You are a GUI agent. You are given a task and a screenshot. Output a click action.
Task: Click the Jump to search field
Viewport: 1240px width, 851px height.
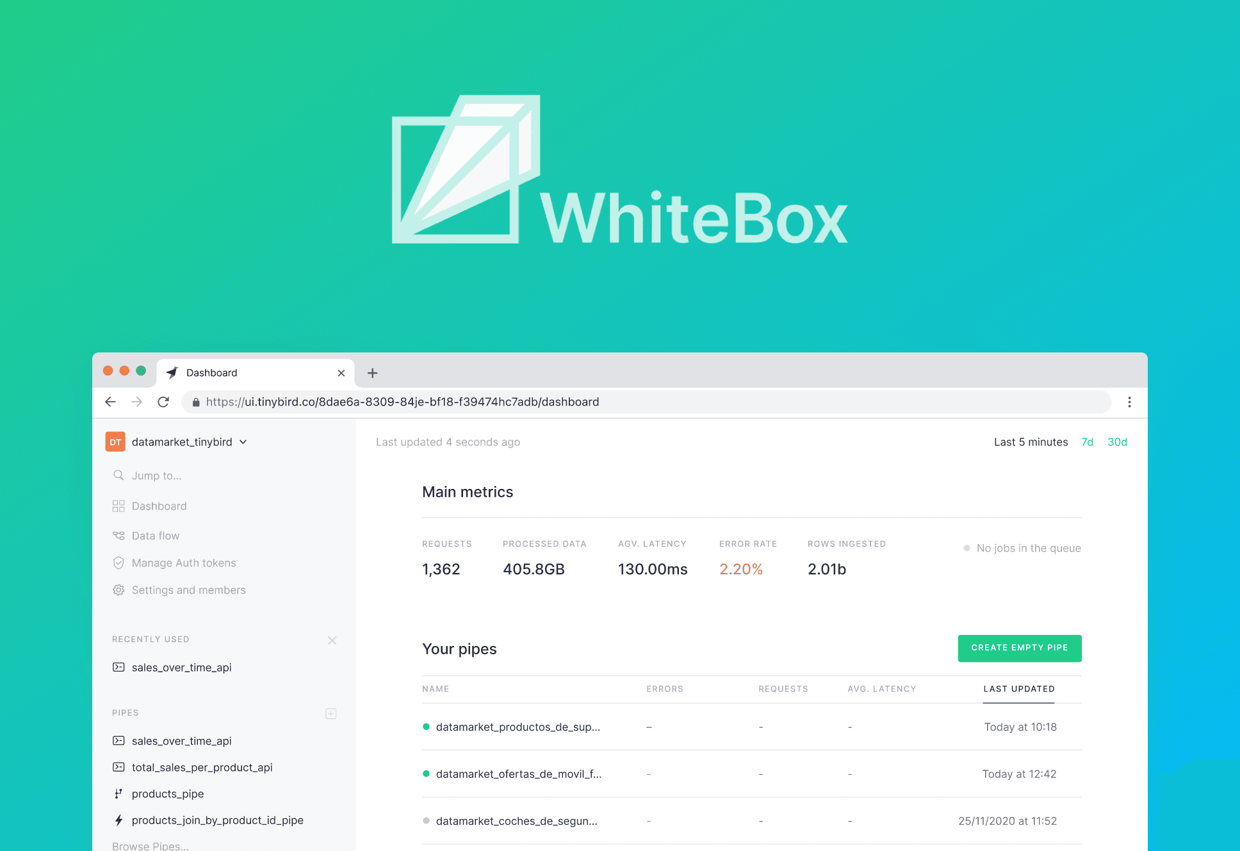[157, 475]
